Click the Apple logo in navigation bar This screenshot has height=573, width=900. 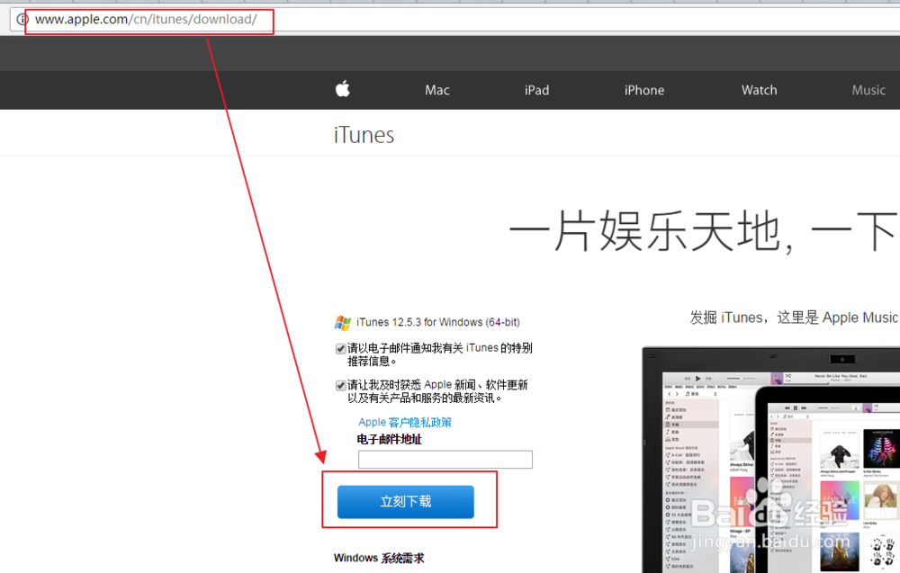[343, 89]
